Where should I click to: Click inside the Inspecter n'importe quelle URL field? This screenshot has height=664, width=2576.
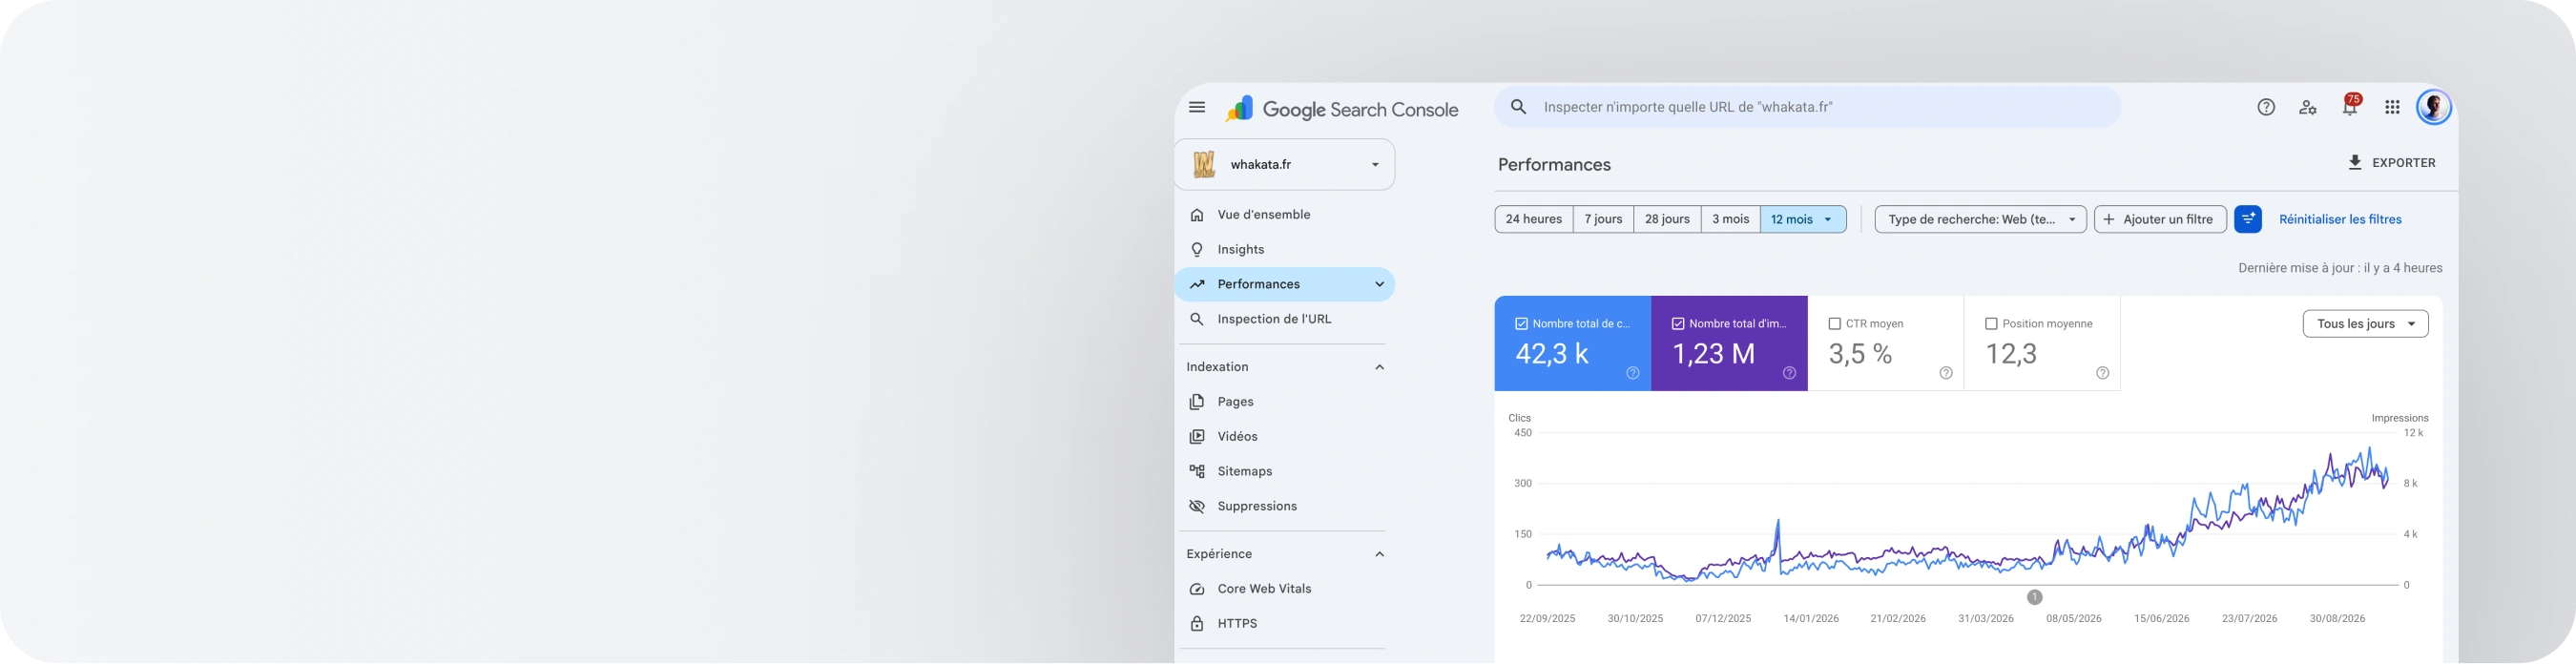click(x=1807, y=107)
